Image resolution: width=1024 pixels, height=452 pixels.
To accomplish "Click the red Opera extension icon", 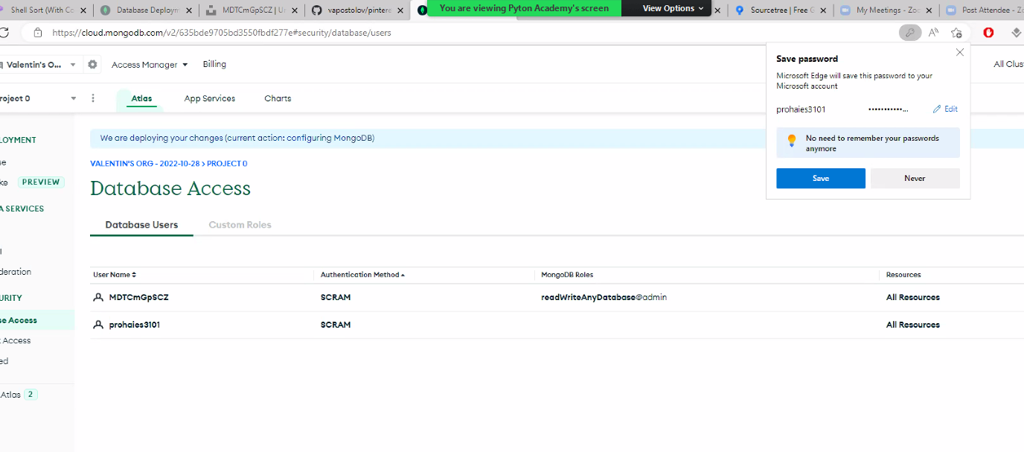I will [988, 33].
